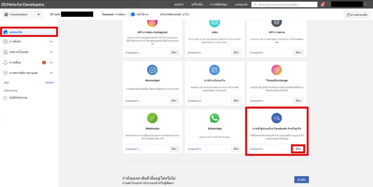
Task: Click the WhatsApp card title text
Action: (x=214, y=129)
